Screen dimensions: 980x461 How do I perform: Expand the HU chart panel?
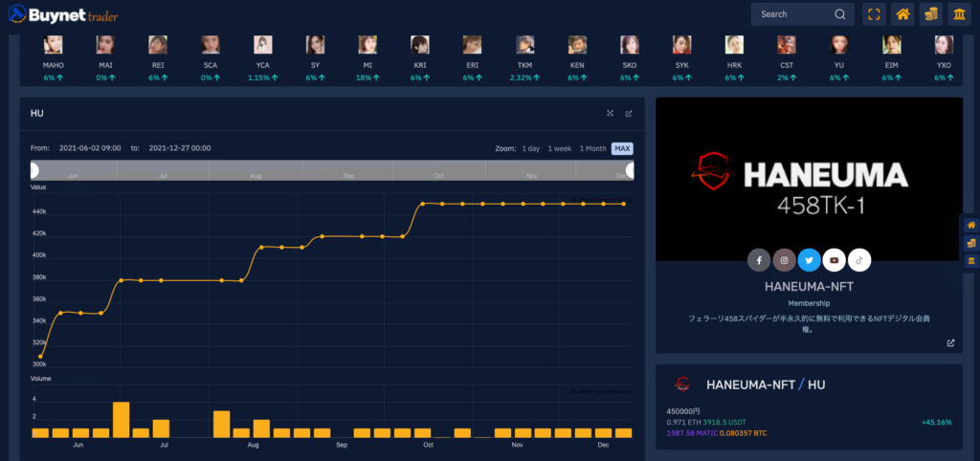610,113
